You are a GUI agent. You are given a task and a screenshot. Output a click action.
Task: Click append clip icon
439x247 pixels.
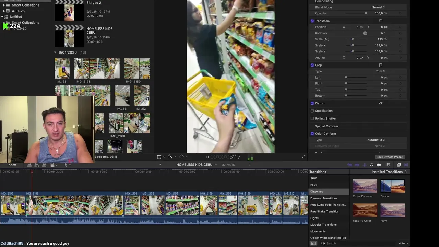[44, 165]
